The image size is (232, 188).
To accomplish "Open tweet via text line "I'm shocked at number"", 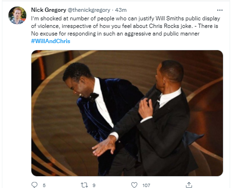I will click(126, 18).
